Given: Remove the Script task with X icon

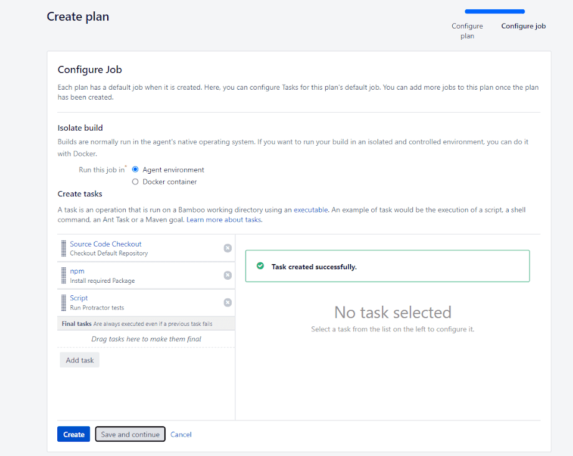Looking at the screenshot, I should (228, 302).
